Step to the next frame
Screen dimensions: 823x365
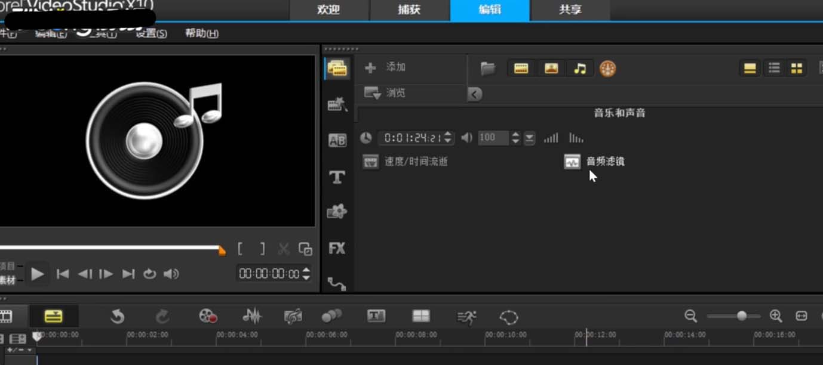106,274
